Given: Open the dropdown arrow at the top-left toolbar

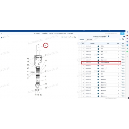Looking at the screenshot, I should pyautogui.click(x=1, y=34).
